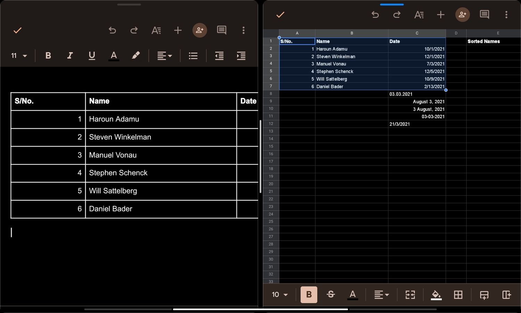Open horizontal align dropdown in Sheets
The width and height of the screenshot is (521, 313).
tap(381, 295)
